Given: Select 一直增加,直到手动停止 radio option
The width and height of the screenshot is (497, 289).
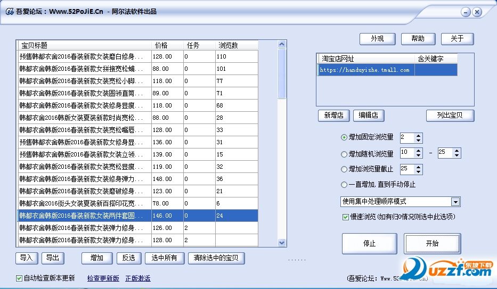Looking at the screenshot, I should [344, 185].
